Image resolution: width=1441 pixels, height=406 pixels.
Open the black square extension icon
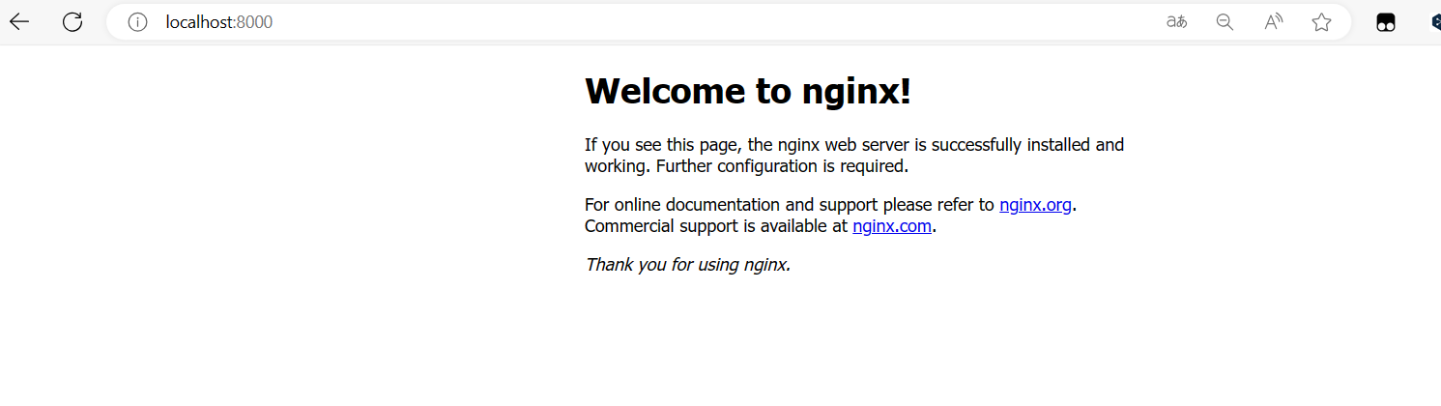pyautogui.click(x=1385, y=22)
